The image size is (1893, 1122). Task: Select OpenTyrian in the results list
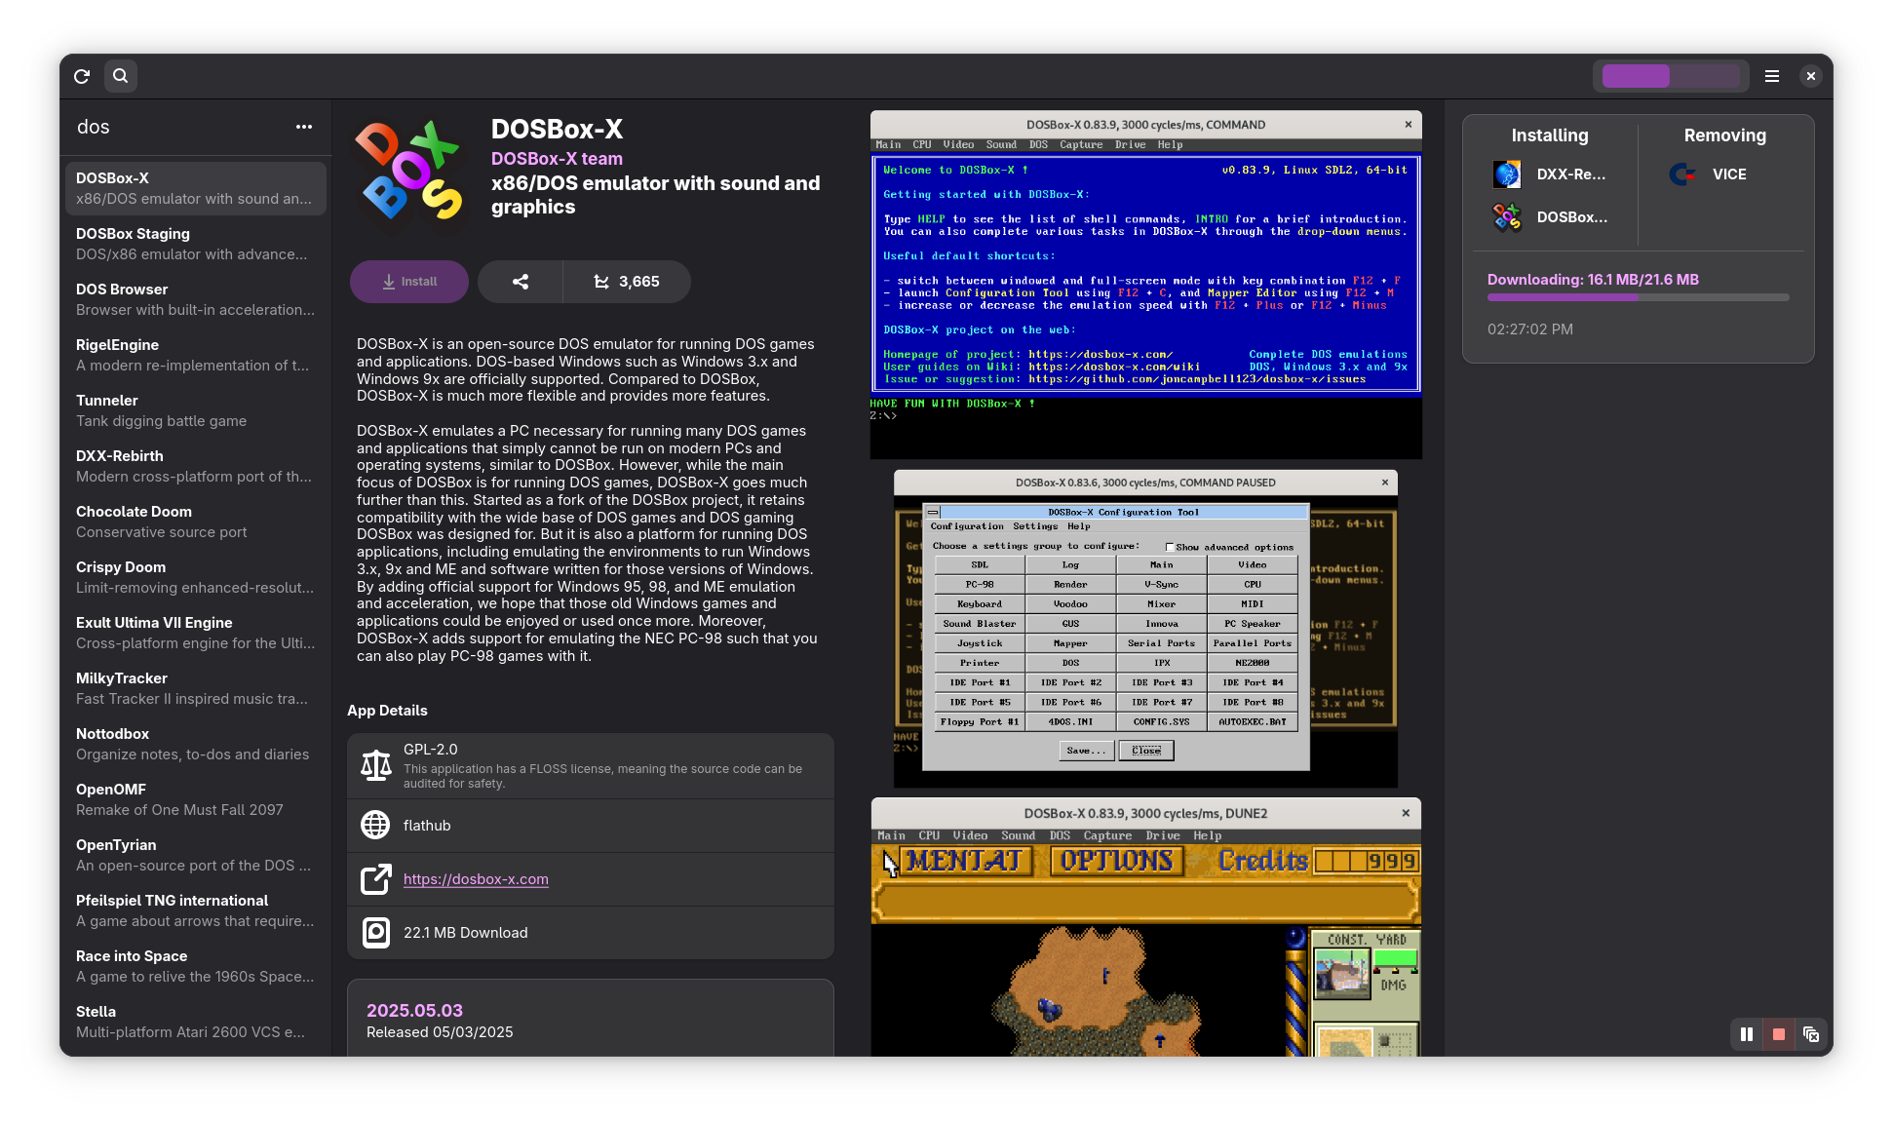pyautogui.click(x=196, y=855)
